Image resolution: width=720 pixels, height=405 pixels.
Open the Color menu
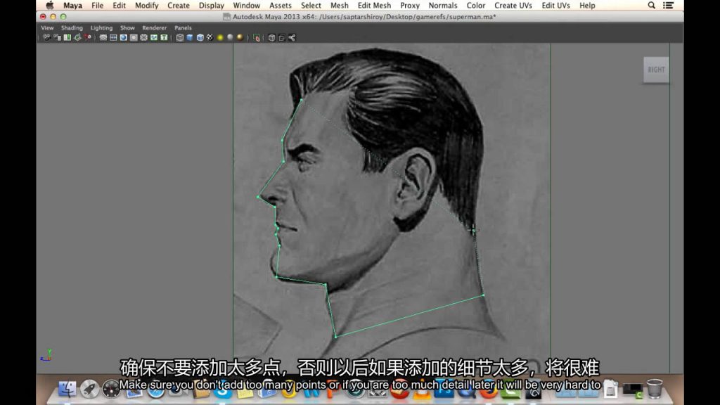click(x=476, y=6)
